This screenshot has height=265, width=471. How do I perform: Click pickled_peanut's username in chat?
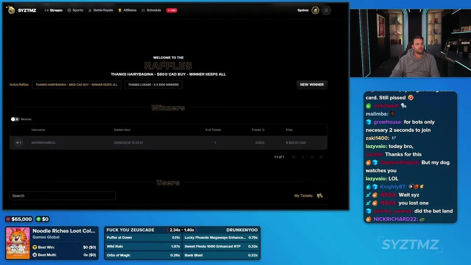tap(393, 211)
